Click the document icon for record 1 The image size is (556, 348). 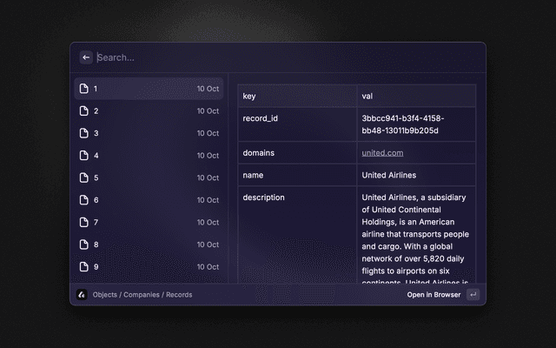pos(84,89)
